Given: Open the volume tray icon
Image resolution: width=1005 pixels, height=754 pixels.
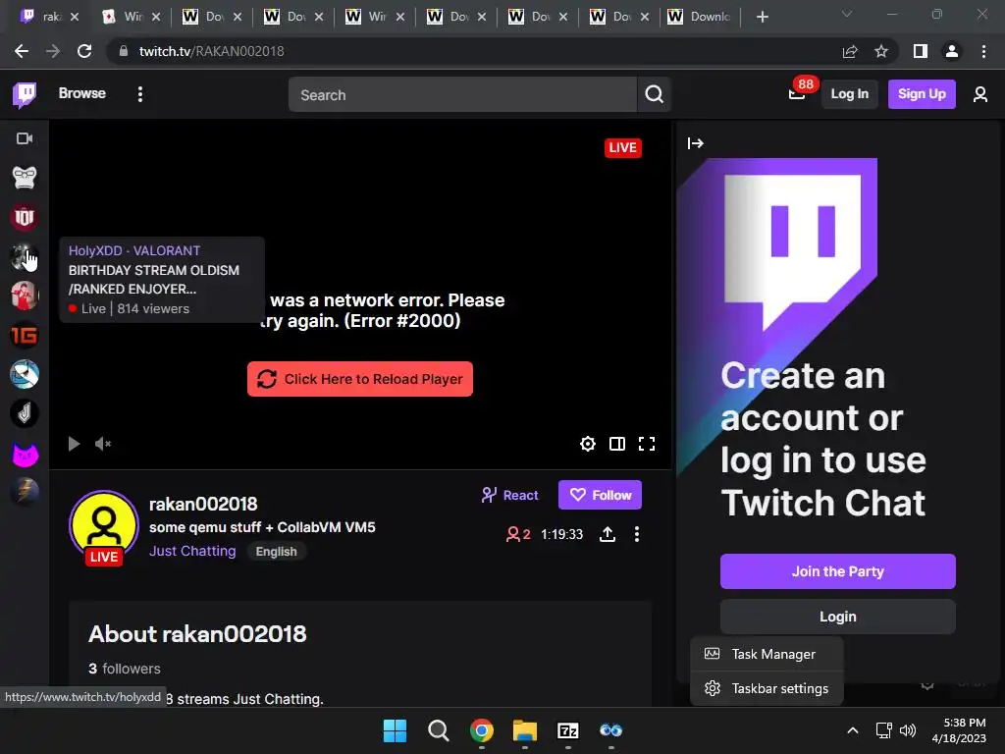Looking at the screenshot, I should tap(908, 730).
